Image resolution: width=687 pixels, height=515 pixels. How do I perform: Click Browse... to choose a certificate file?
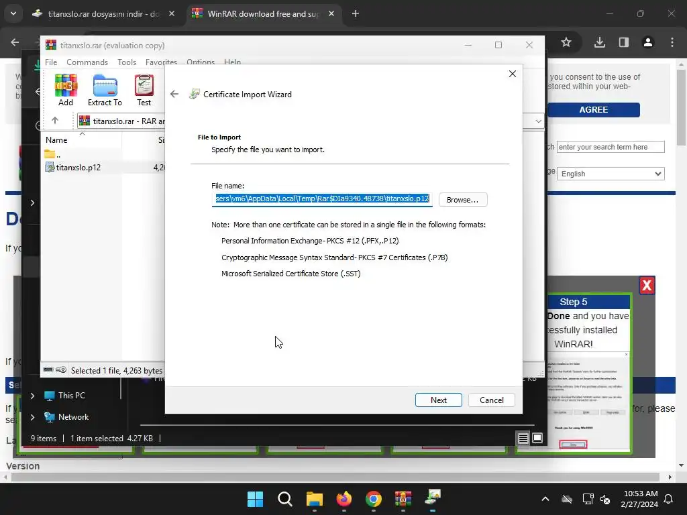[463, 200]
